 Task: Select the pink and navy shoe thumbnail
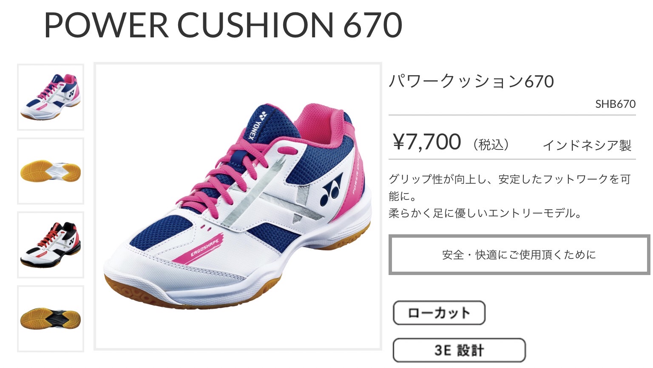[51, 97]
